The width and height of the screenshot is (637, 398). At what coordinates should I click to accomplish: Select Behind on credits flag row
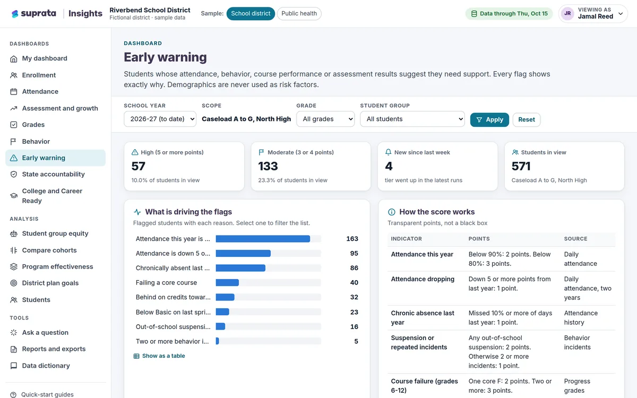tap(247, 297)
